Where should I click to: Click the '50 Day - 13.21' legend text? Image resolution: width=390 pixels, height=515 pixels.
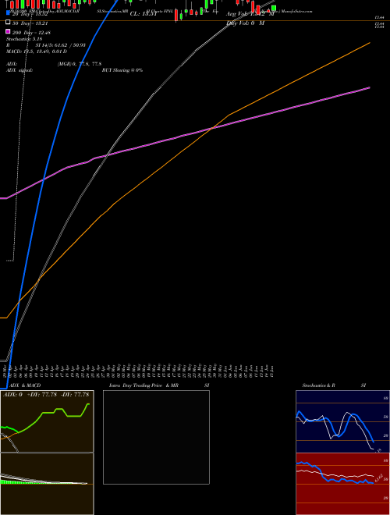(x=30, y=23)
